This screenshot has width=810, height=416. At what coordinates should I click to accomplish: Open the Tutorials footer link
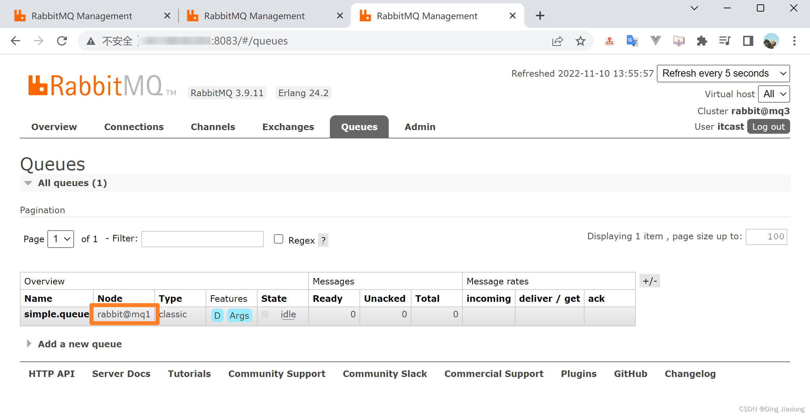189,374
